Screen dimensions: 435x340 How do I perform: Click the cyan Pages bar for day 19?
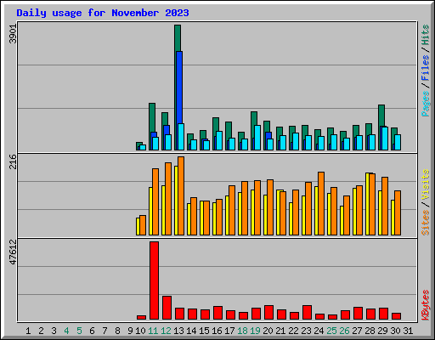pyautogui.click(x=257, y=138)
